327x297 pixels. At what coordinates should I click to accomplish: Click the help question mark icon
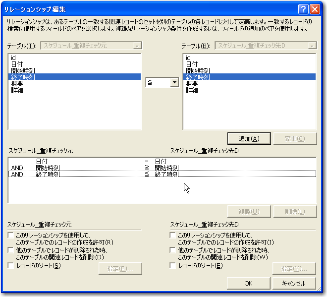tap(303, 9)
